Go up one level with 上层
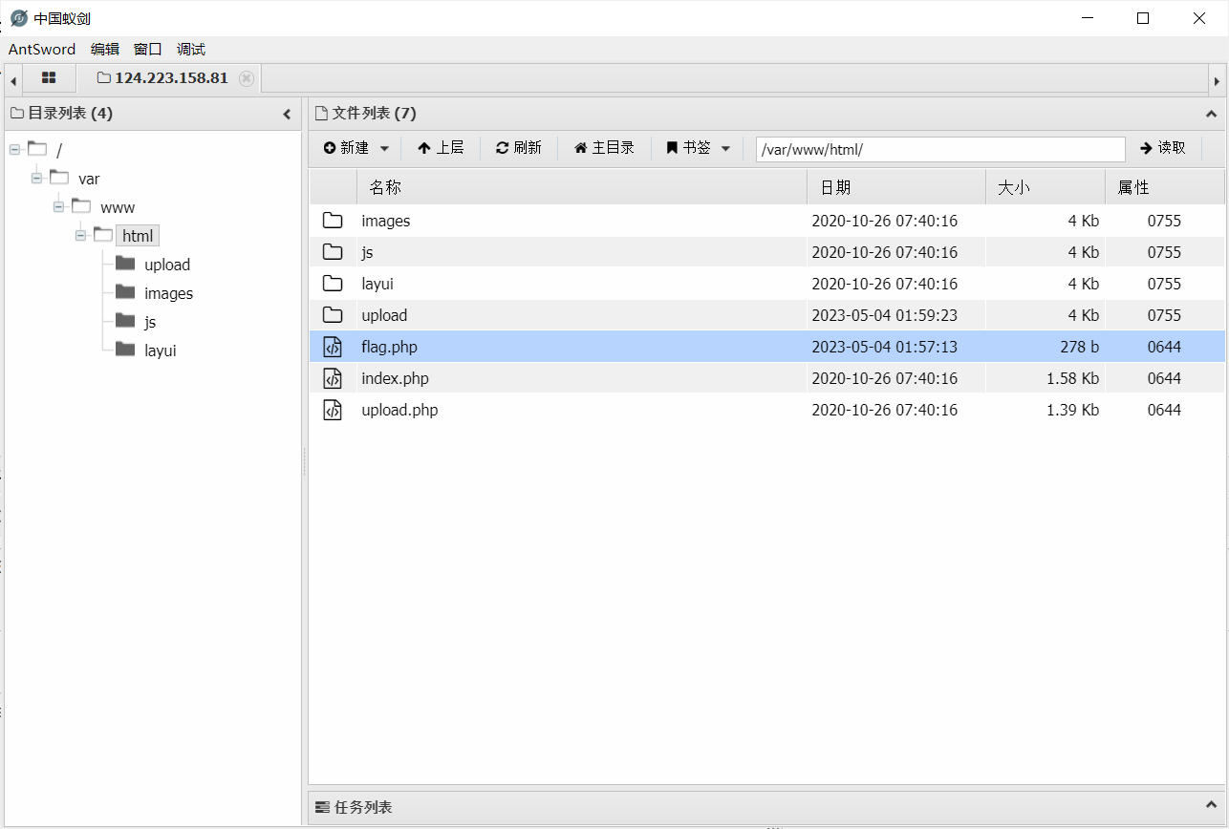Viewport: 1229px width, 829px height. click(441, 148)
